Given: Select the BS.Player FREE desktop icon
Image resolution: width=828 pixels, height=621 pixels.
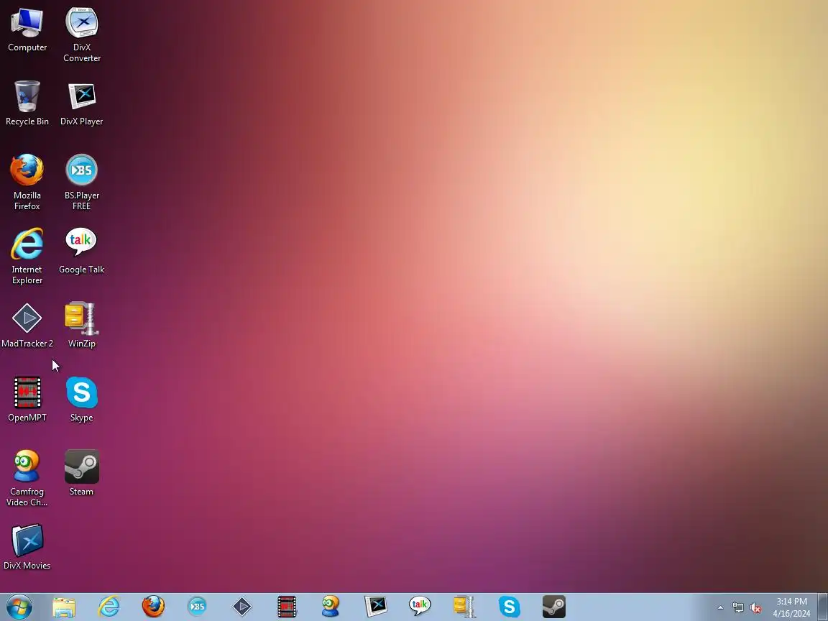Looking at the screenshot, I should click(x=81, y=182).
